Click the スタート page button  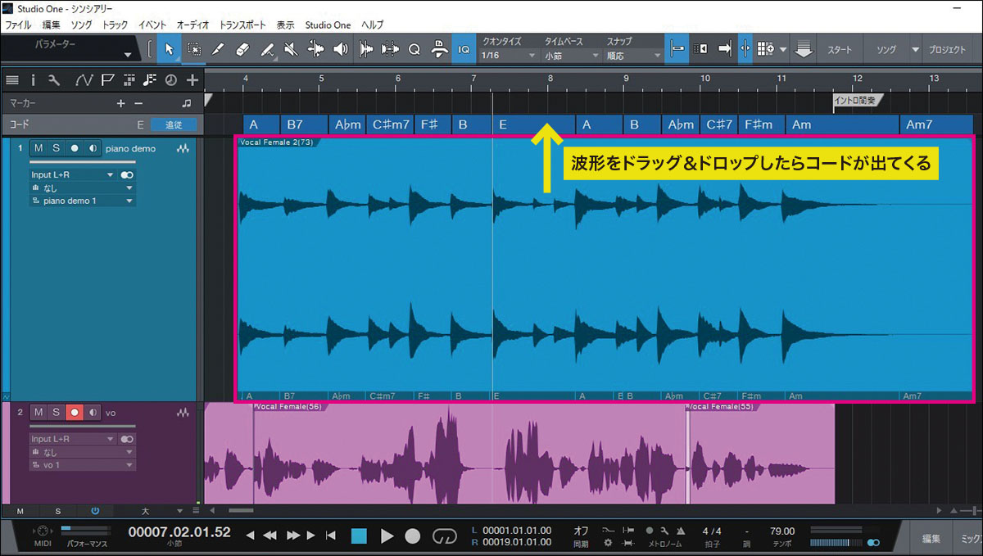tap(839, 49)
